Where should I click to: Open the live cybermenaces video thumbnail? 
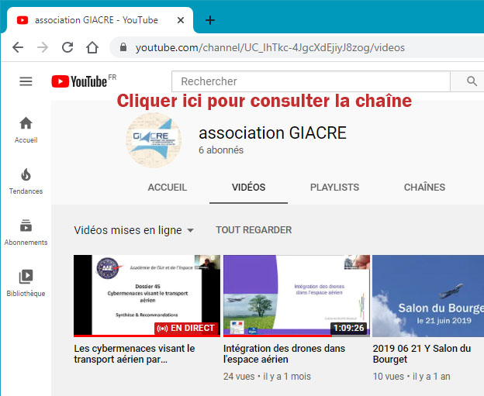tap(147, 295)
